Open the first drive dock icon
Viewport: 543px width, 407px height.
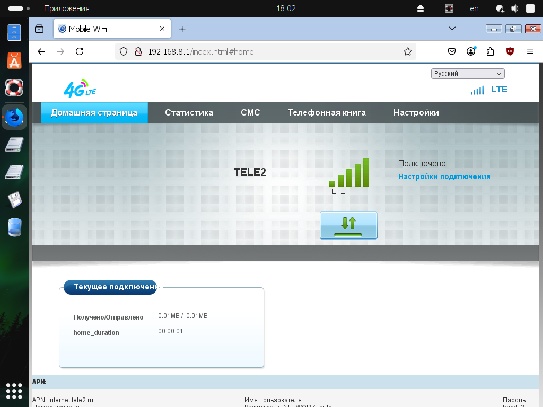pyautogui.click(x=14, y=145)
